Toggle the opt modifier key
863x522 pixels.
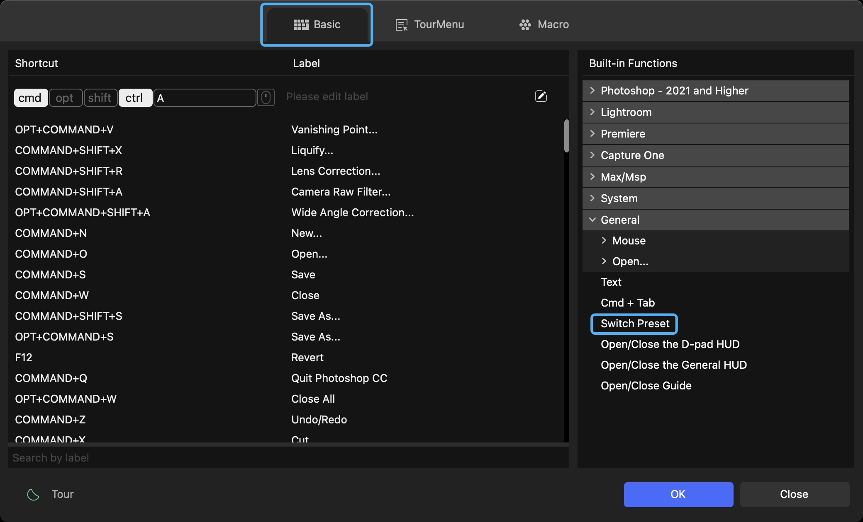point(66,98)
